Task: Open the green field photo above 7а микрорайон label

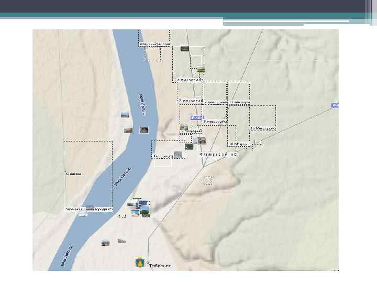Action: coord(201,70)
